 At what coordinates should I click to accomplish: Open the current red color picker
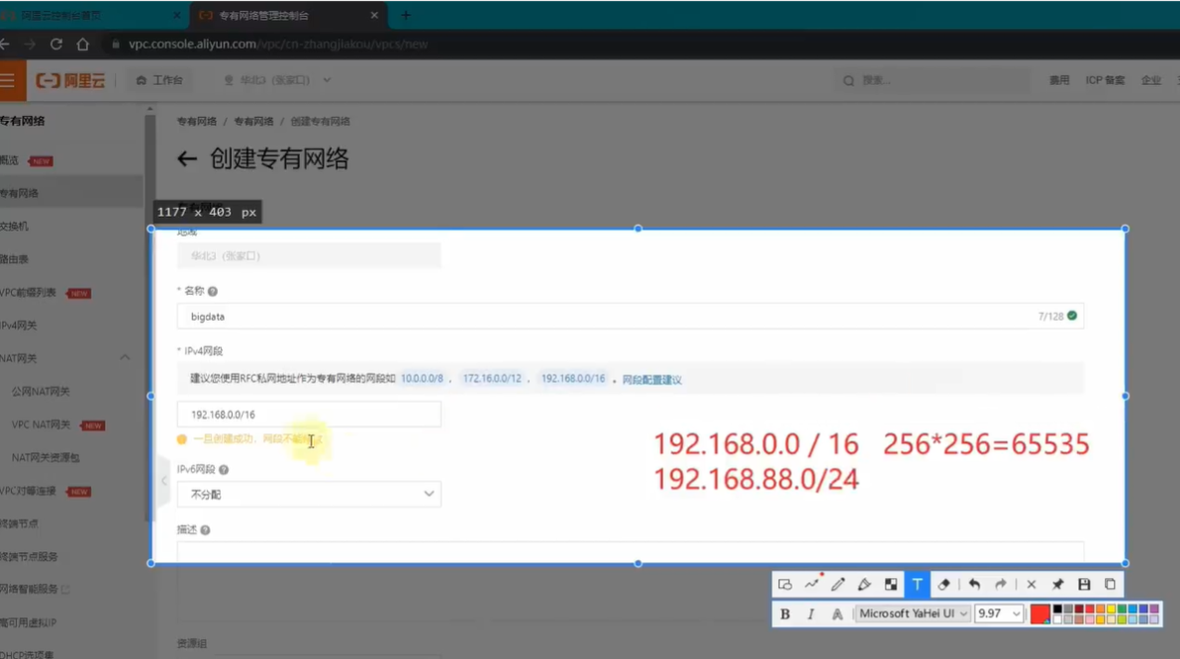[x=1040, y=613]
